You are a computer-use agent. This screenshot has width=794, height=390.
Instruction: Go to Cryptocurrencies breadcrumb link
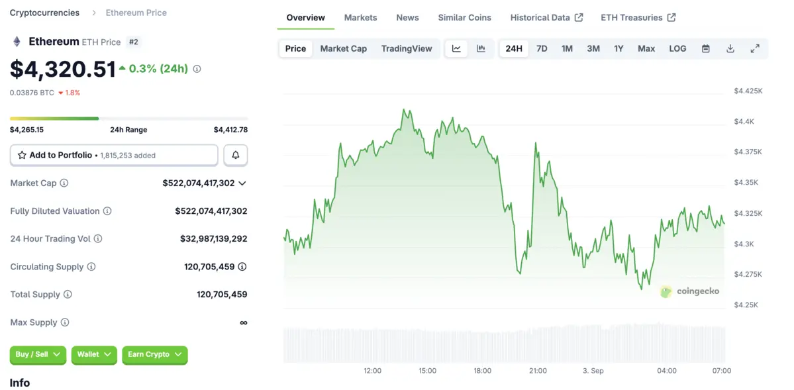click(x=44, y=13)
